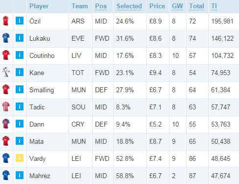The height and width of the screenshot is (184, 239).
Task: Open the info icon for Tadic
Action: (20, 106)
